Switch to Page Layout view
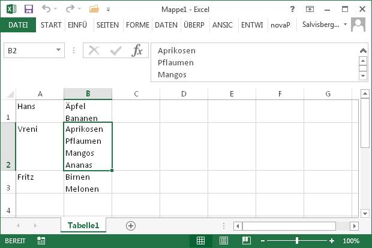 [223, 241]
